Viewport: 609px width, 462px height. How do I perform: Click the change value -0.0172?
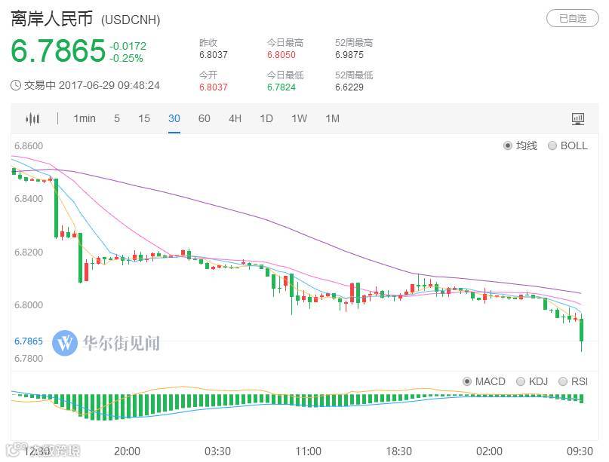128,46
